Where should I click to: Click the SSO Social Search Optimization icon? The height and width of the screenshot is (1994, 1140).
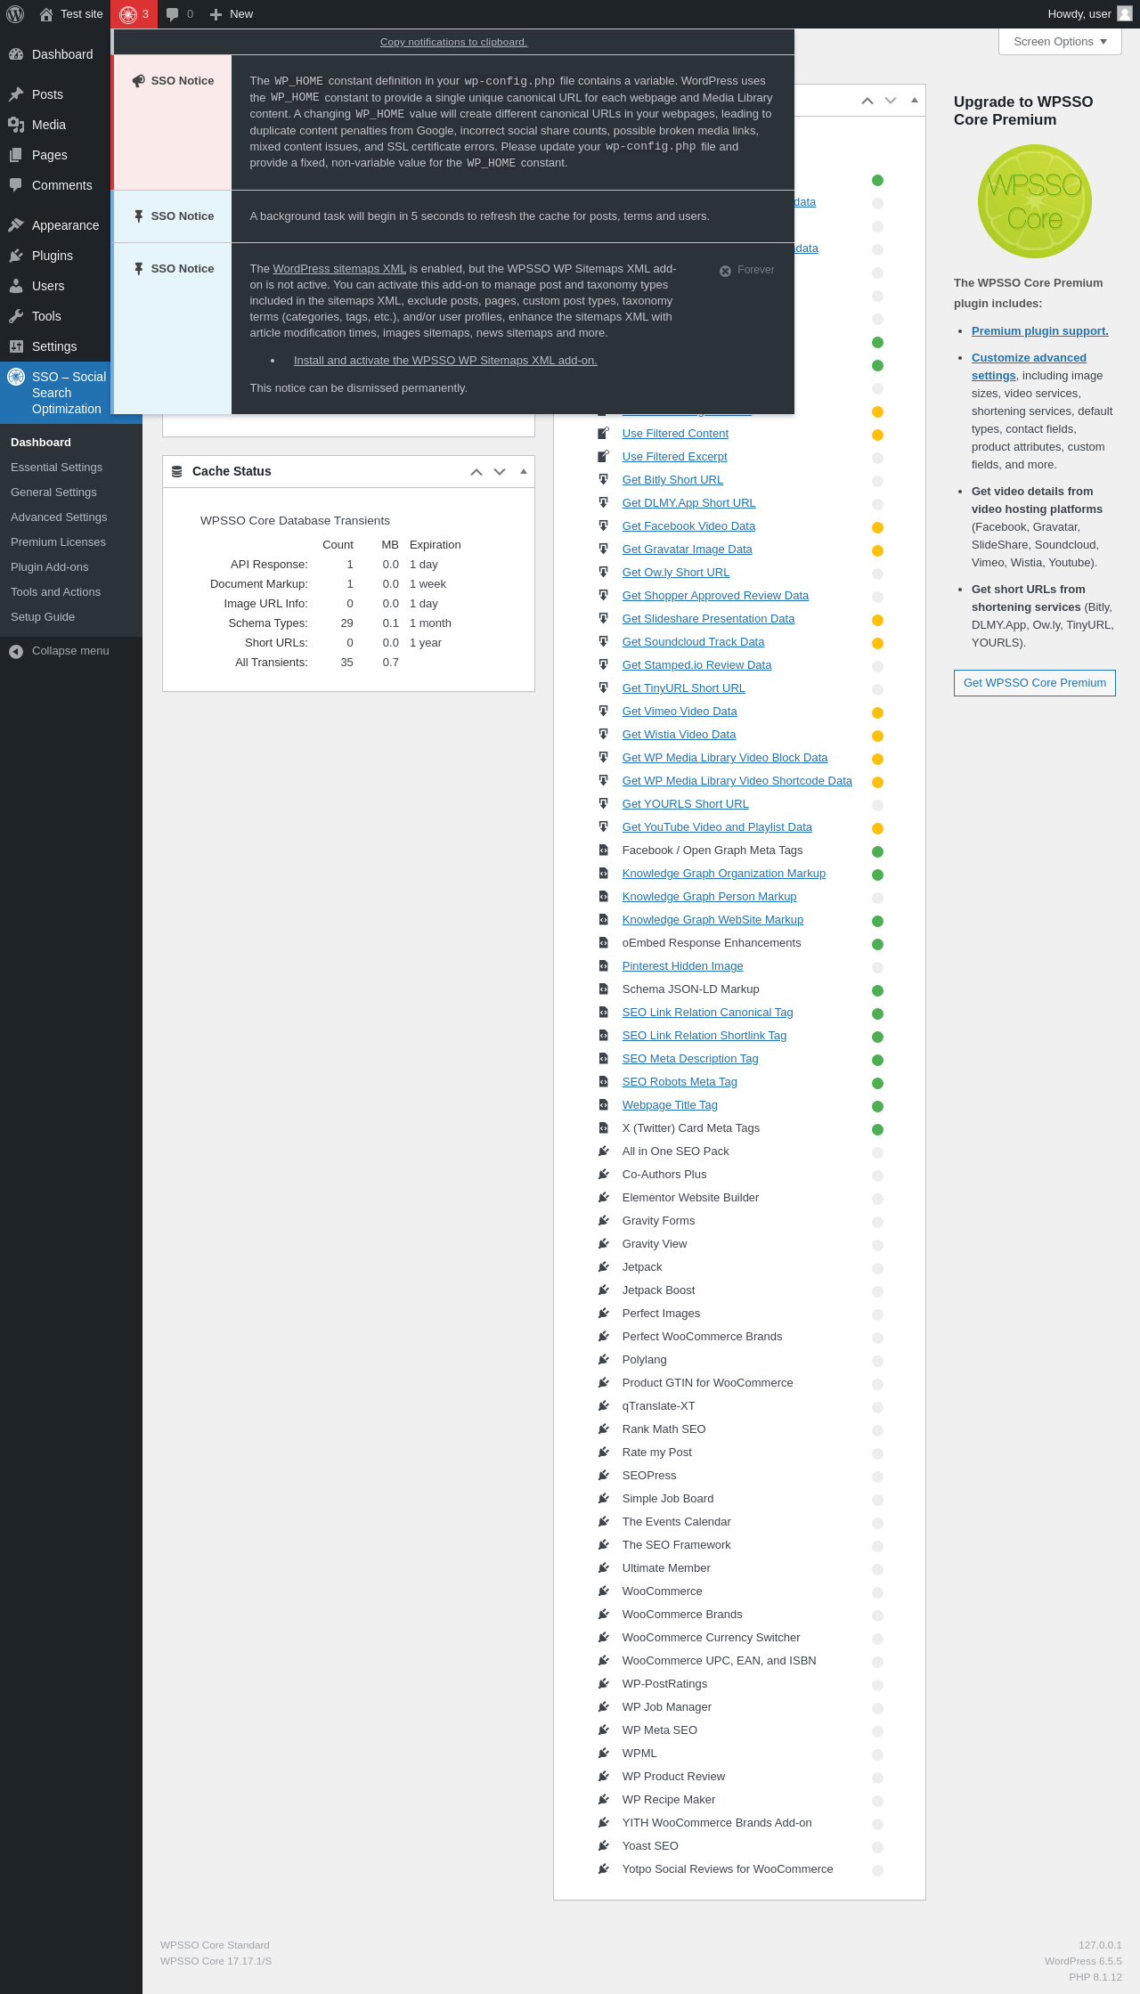16,377
